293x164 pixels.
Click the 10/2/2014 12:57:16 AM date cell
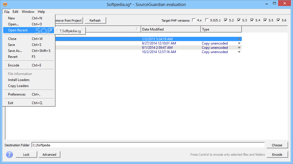click(159, 52)
